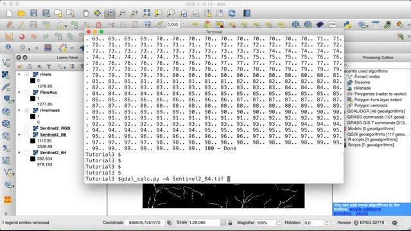Click the Coordinate input field
411x231 pixels.
tap(145, 223)
